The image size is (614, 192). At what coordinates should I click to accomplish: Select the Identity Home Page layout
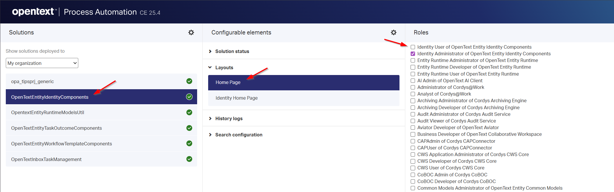pos(237,98)
